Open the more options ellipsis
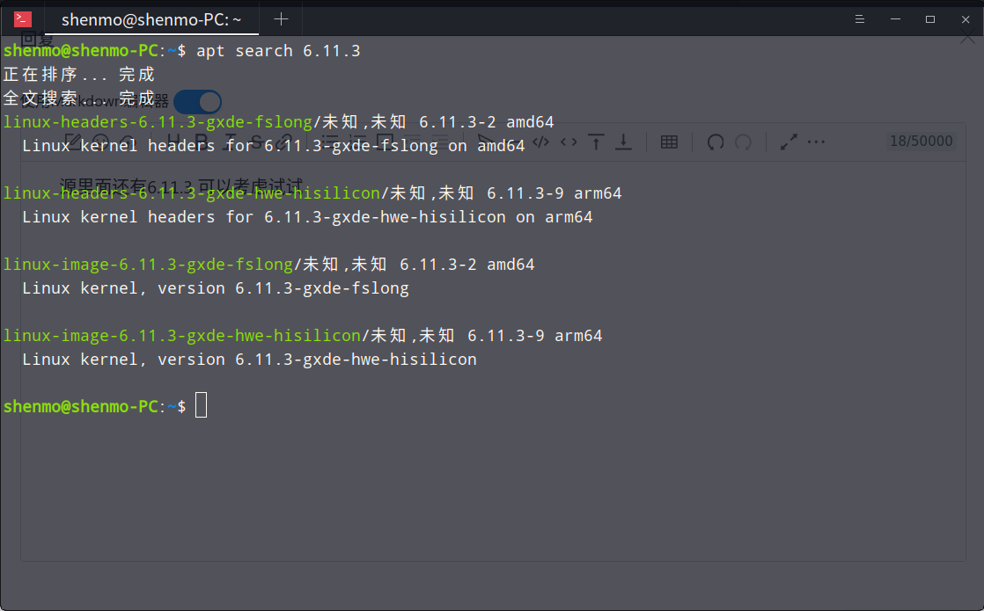 point(816,142)
